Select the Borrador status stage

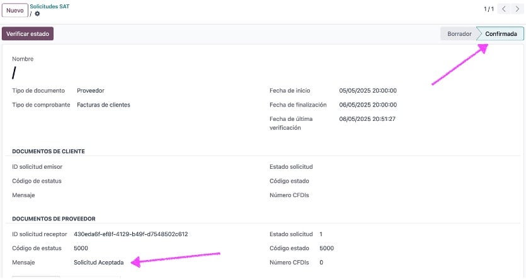click(459, 34)
